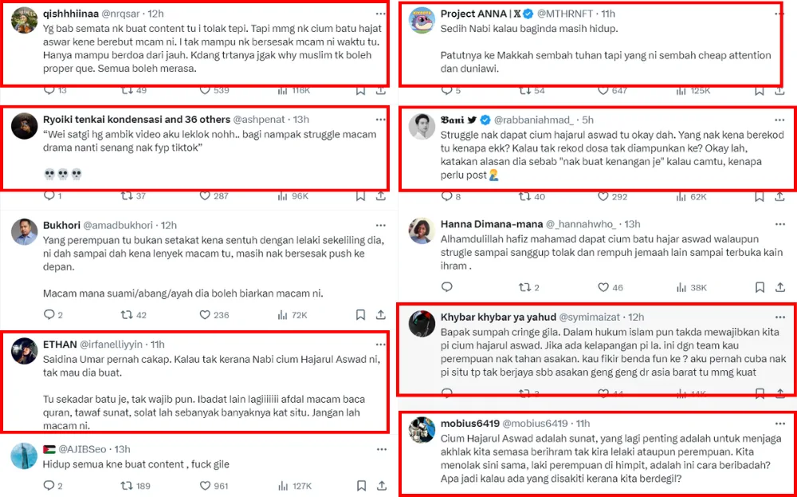
Task: Open the @rabbaniahmad_ profile handle
Action: coord(531,120)
